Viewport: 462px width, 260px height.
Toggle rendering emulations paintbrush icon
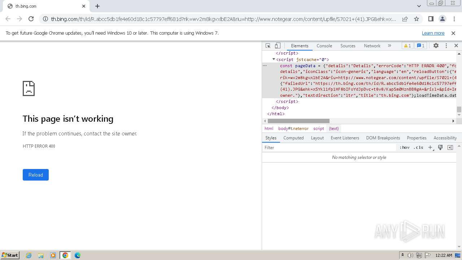pyautogui.click(x=440, y=147)
